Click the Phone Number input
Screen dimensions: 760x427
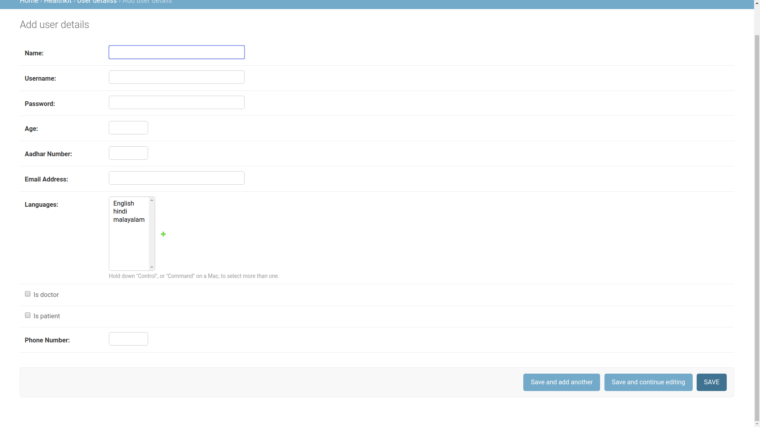pos(128,339)
